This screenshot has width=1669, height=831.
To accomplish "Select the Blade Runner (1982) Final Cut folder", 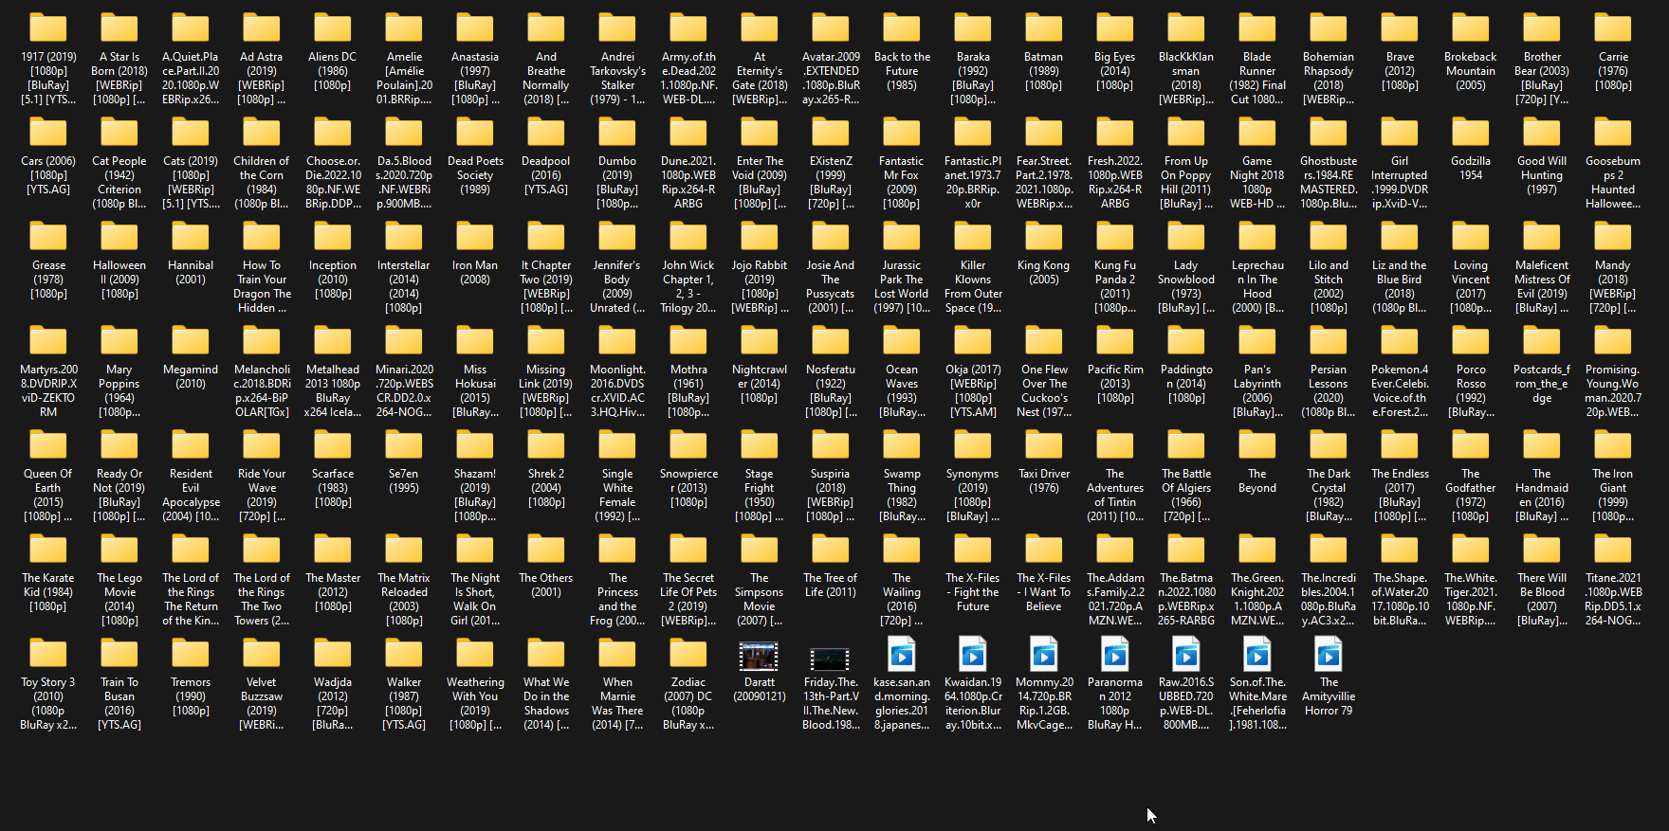I will (x=1257, y=28).
